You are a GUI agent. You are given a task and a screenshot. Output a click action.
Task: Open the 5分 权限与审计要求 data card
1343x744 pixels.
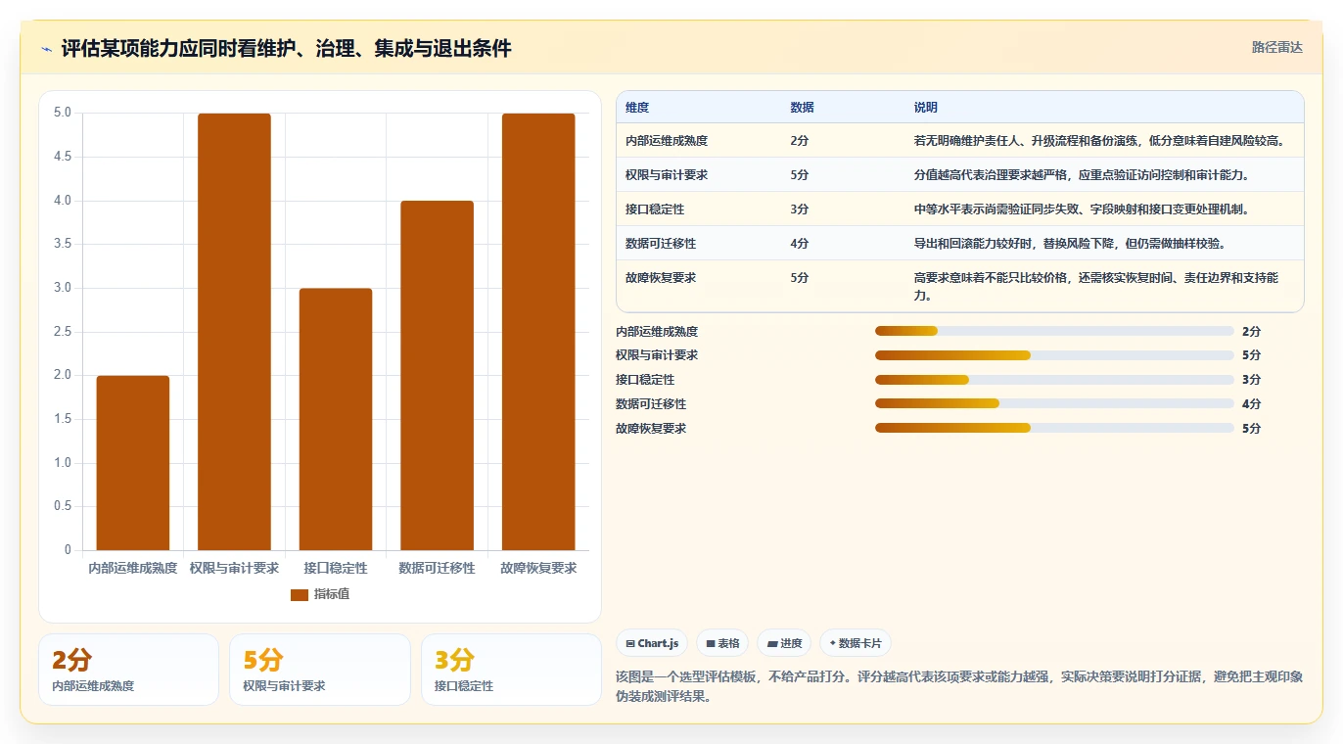click(320, 670)
